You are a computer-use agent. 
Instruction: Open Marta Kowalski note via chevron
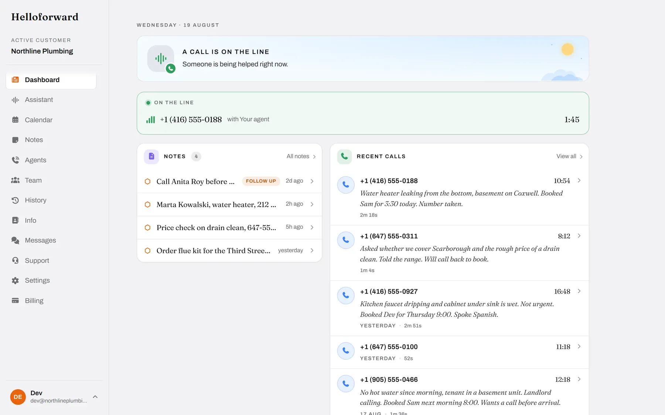(312, 204)
